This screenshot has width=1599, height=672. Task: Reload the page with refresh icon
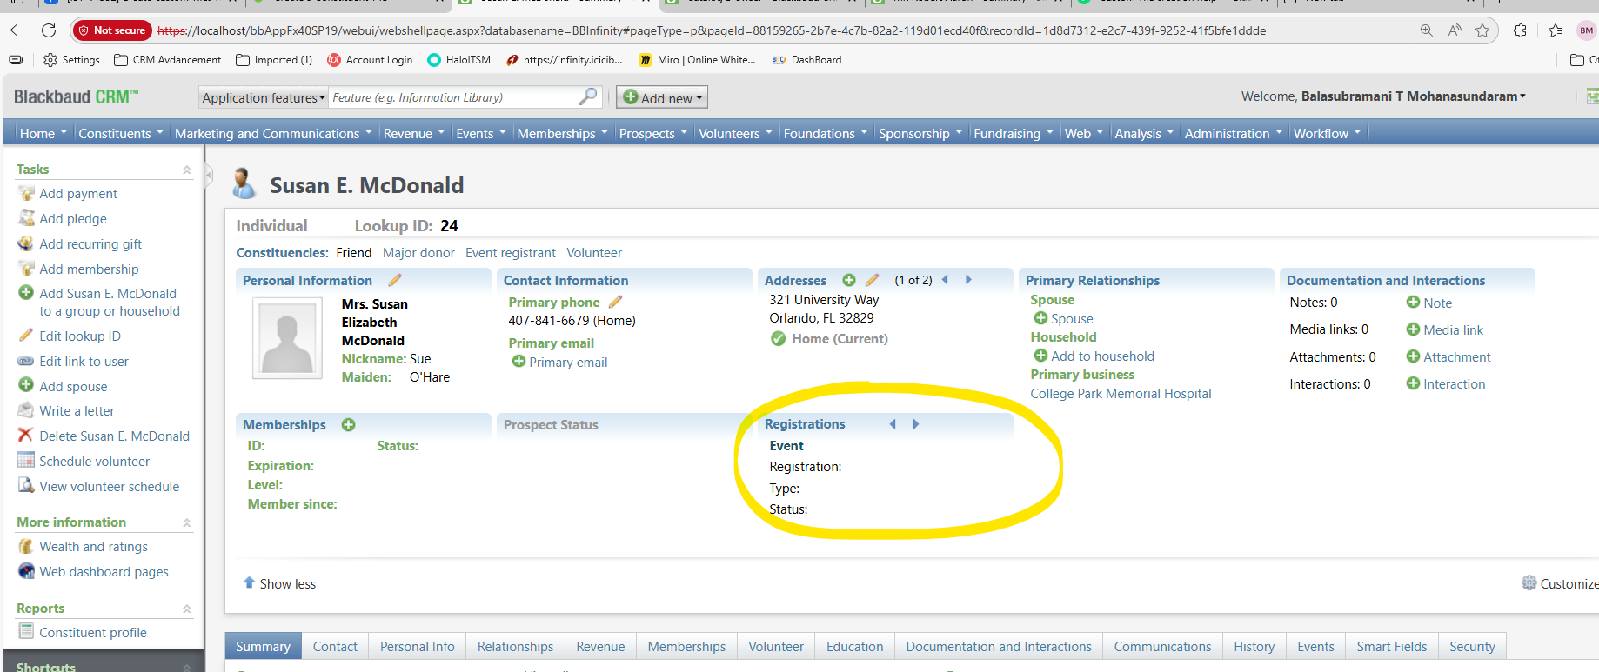tap(49, 30)
